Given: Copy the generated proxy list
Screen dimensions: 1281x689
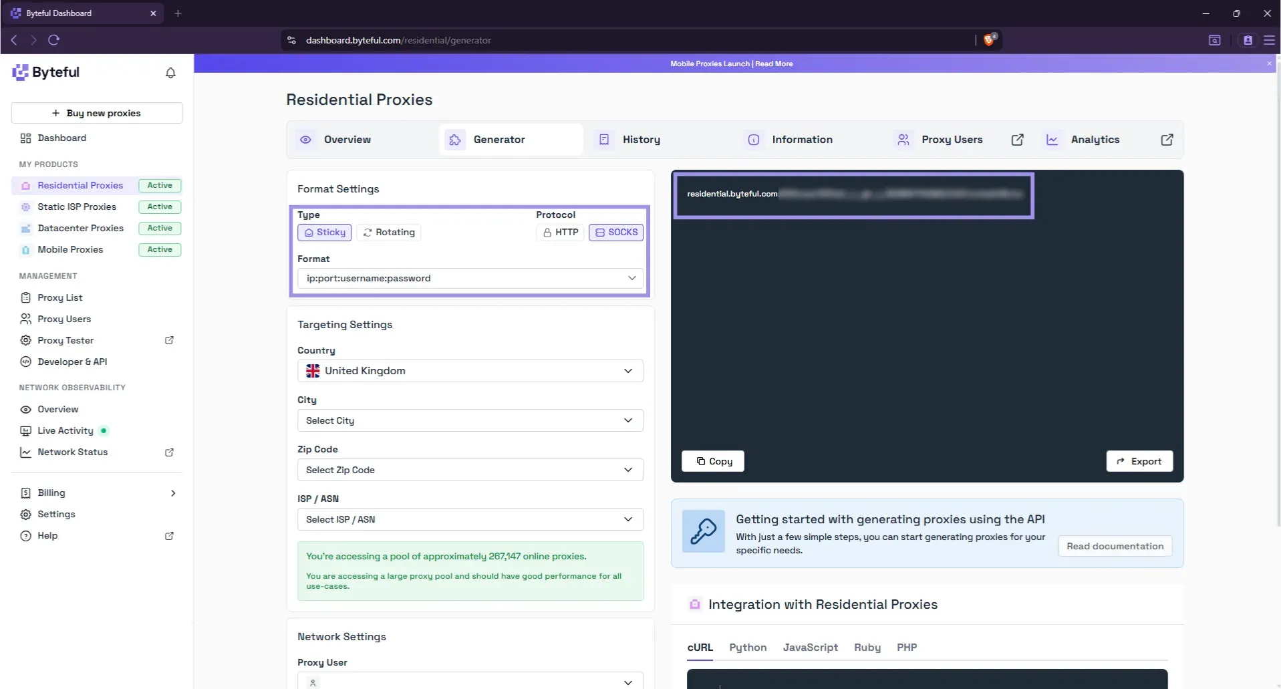Looking at the screenshot, I should [713, 461].
